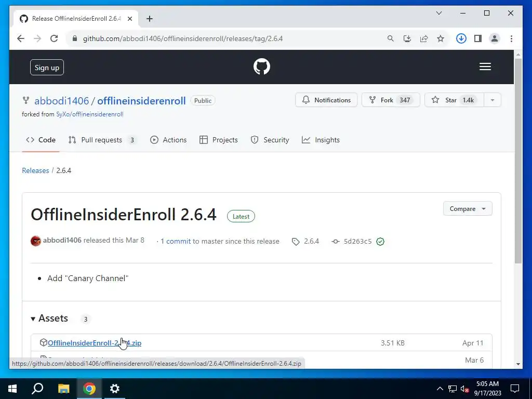532x399 pixels.
Task: Download OfflineInsiderEnroll-2.6.4.zip
Action: [95, 343]
